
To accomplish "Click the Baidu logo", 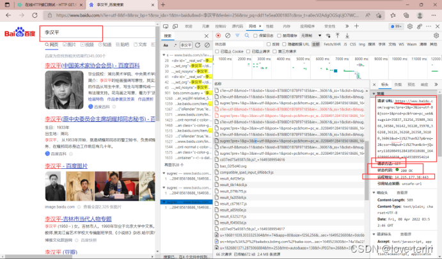I will click(x=20, y=33).
